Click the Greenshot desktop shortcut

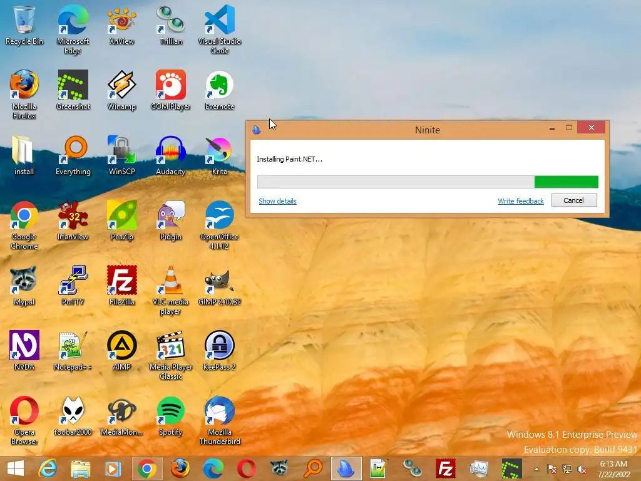point(73,90)
